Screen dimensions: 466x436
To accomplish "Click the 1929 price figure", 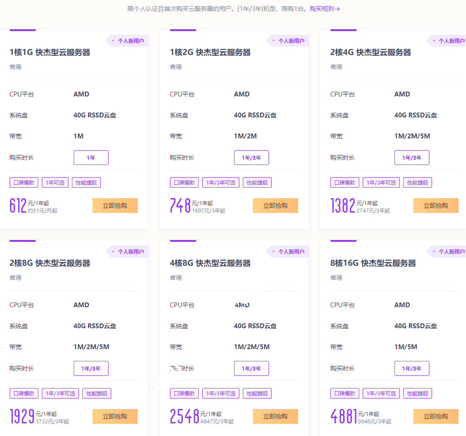I will (x=22, y=416).
